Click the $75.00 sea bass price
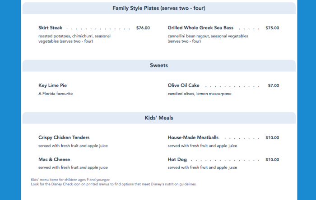The width and height of the screenshot is (316, 200). click(272, 28)
